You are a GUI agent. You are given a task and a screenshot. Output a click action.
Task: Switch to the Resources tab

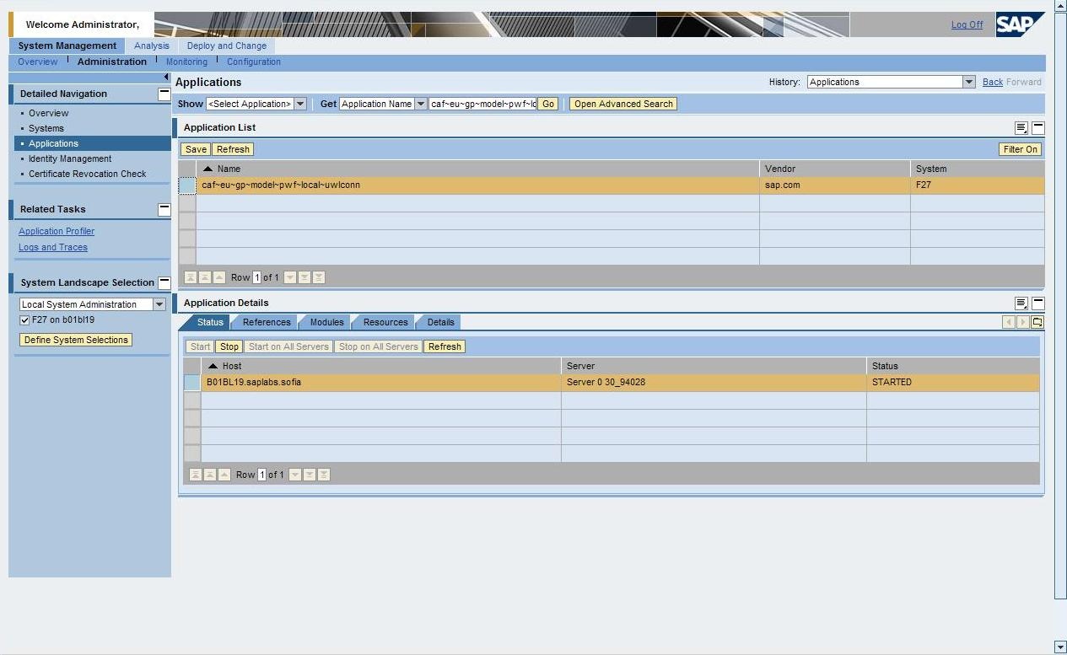coord(385,322)
